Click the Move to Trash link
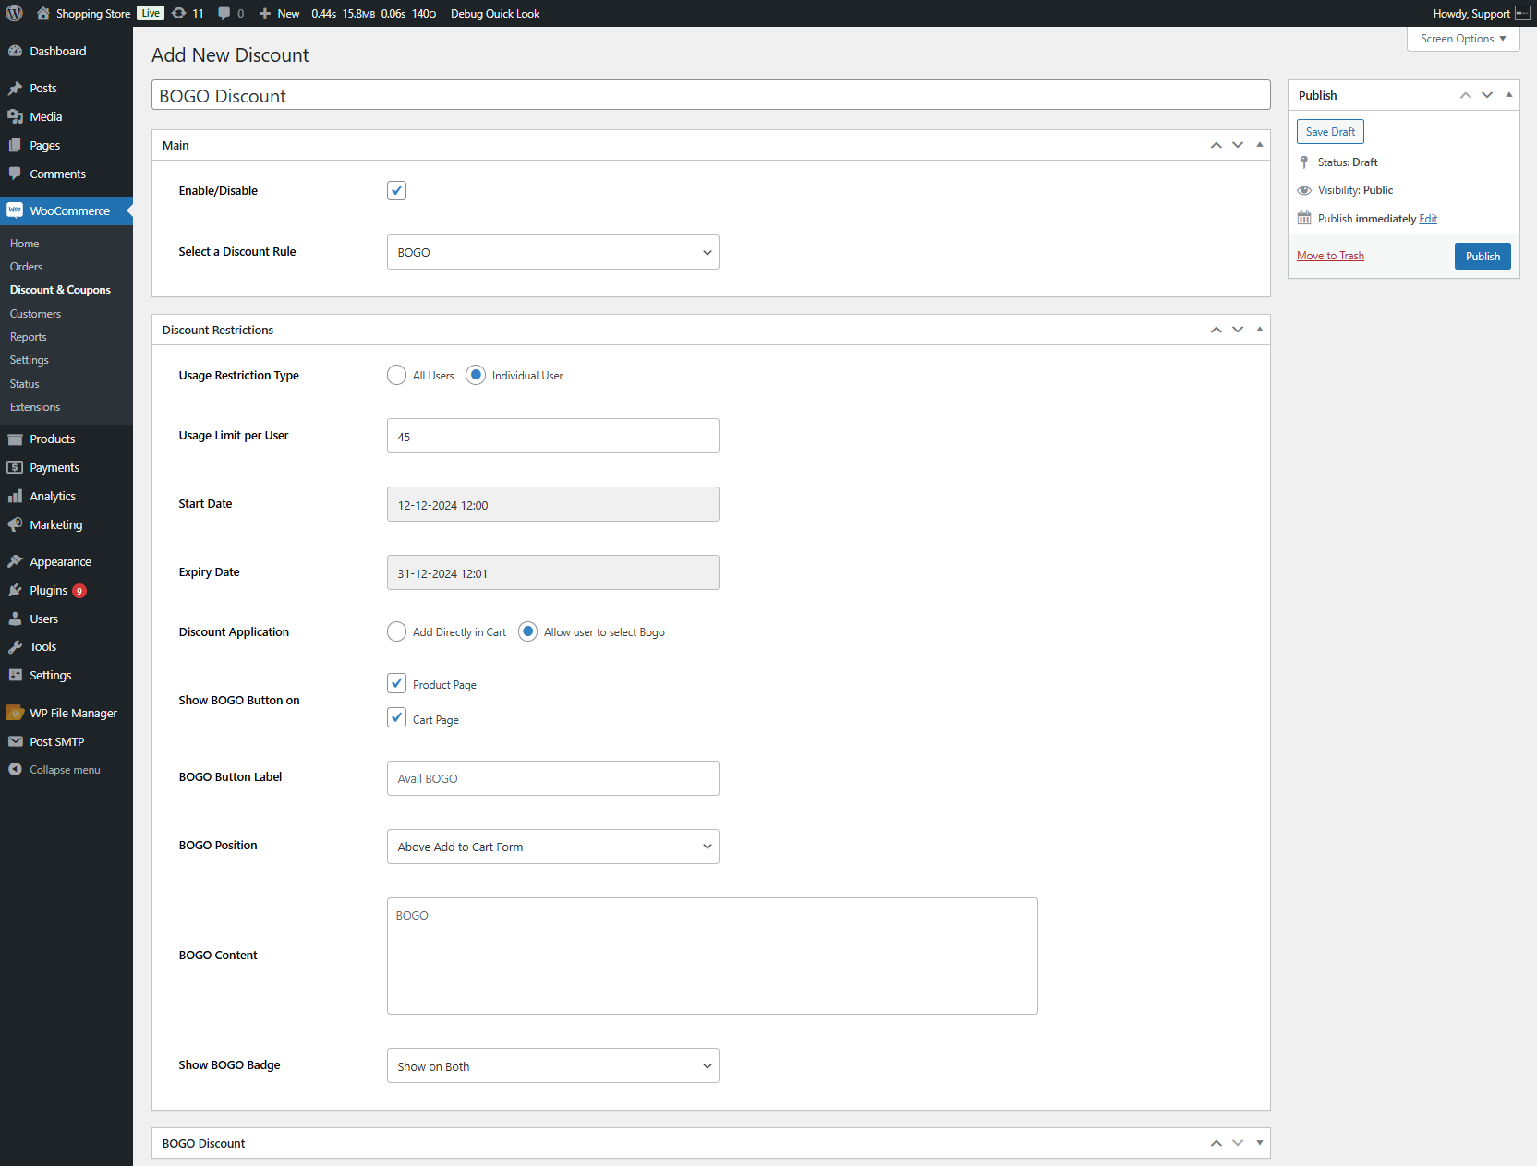Viewport: 1537px width, 1166px height. (x=1330, y=256)
